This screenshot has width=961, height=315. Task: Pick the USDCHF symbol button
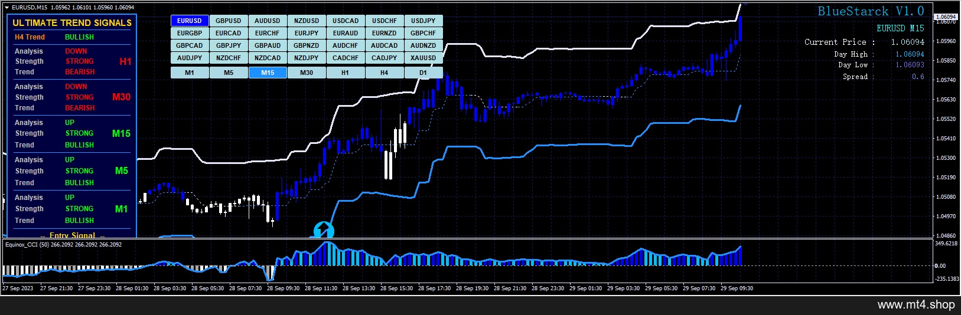pos(385,21)
